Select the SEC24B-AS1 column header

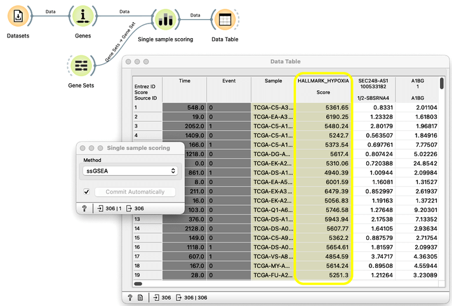[373, 89]
